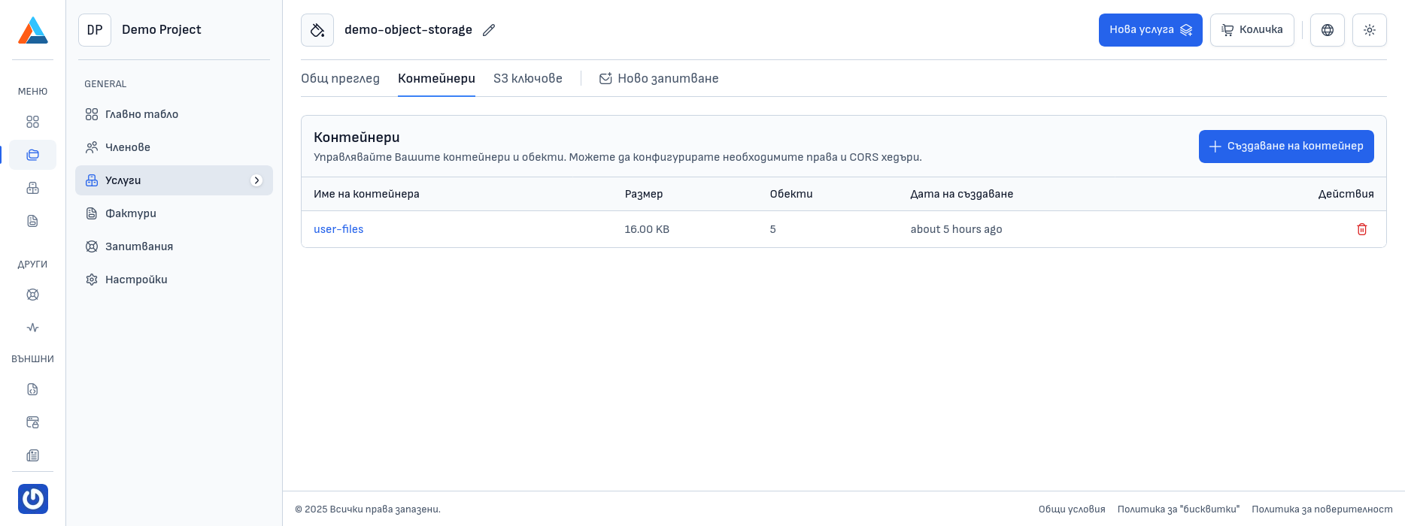Click the blue power logo at bottom left
The width and height of the screenshot is (1405, 526).
33,499
